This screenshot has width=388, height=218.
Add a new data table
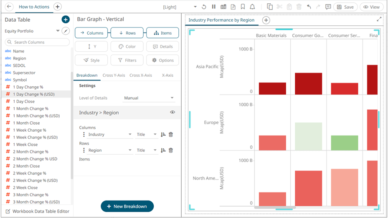[65, 20]
